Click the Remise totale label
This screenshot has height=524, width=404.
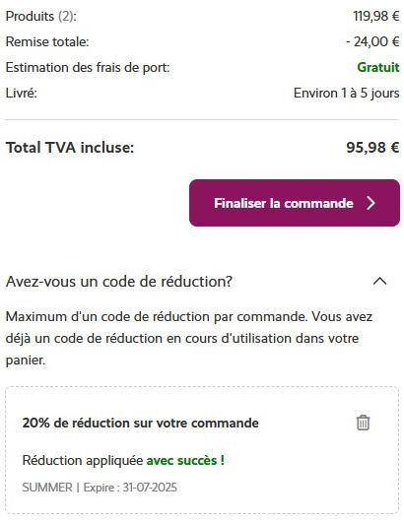47,41
